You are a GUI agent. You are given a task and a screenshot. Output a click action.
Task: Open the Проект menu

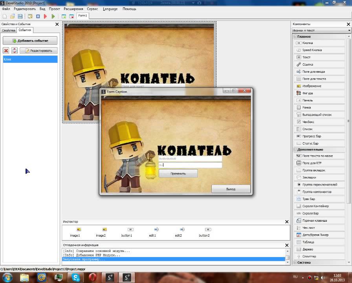[54, 9]
